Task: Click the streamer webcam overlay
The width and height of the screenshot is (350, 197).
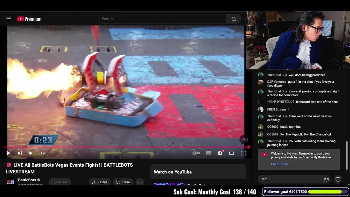Action: [298, 40]
